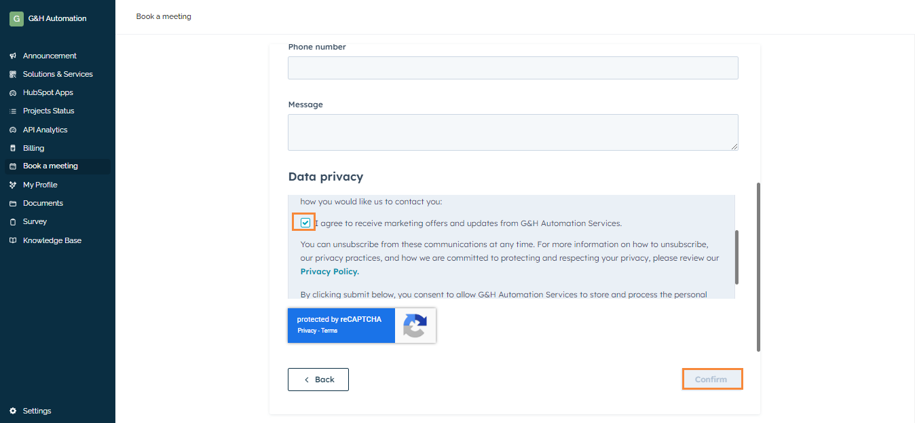Uncheck the marketing offers consent checkbox
The height and width of the screenshot is (423, 915).
pyautogui.click(x=305, y=223)
